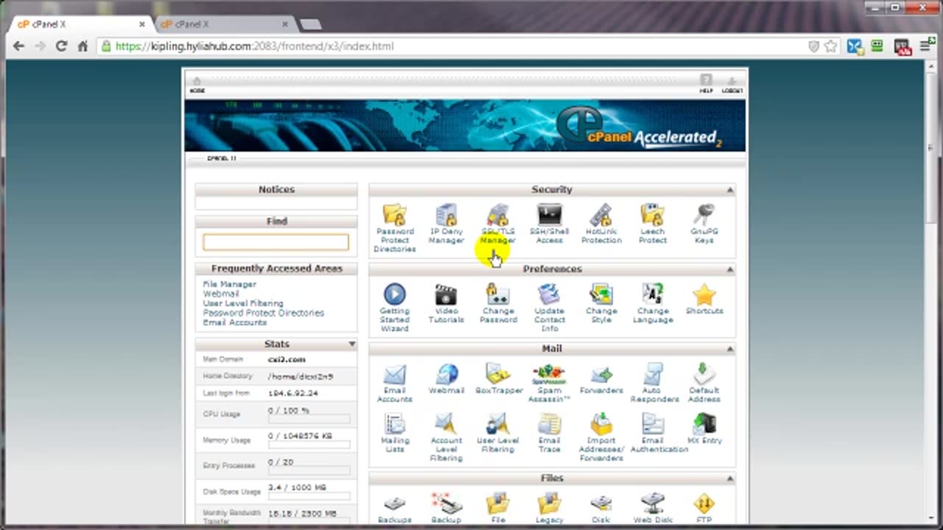
Task: Click the Logout icon
Action: (732, 84)
